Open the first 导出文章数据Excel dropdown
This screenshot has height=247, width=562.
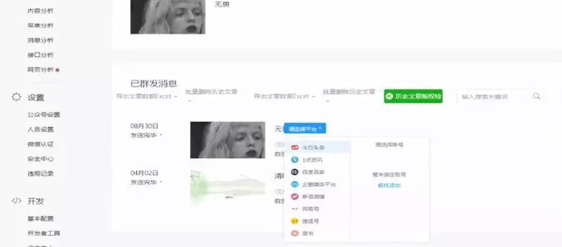[147, 97]
